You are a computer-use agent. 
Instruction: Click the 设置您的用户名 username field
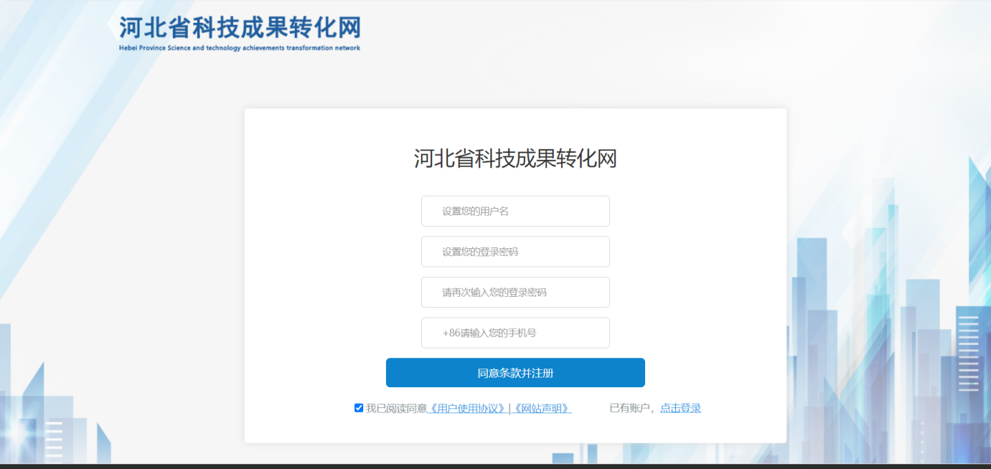515,211
